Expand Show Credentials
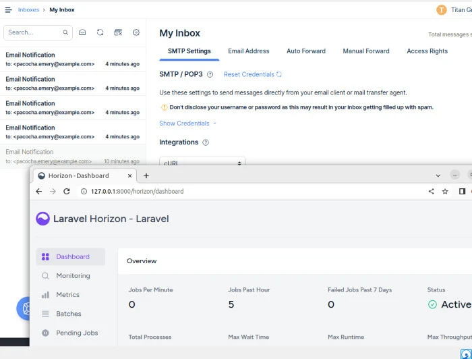This screenshot has width=472, height=359. [187, 123]
